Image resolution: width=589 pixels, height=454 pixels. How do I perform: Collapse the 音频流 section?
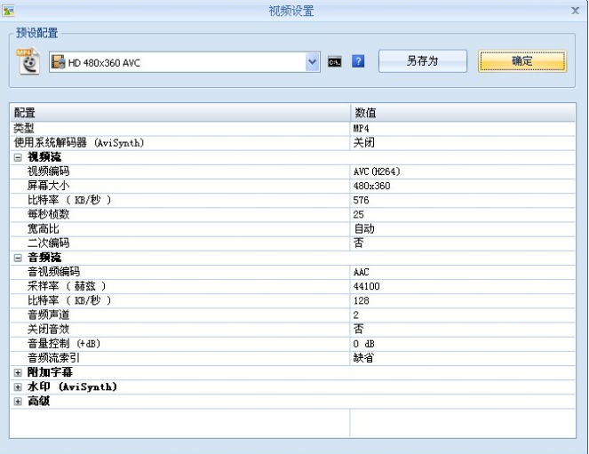click(x=18, y=258)
